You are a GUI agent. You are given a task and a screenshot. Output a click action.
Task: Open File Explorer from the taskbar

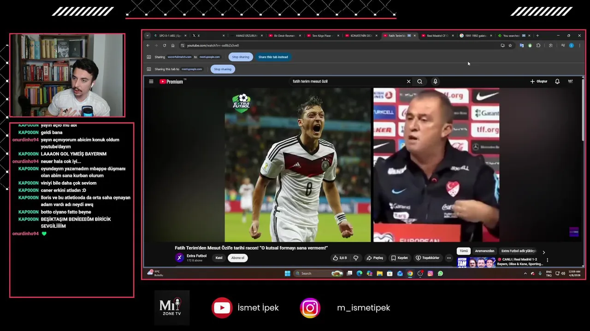379,274
